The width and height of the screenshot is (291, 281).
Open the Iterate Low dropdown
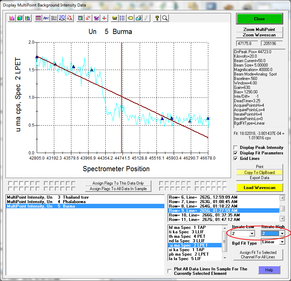point(253,234)
